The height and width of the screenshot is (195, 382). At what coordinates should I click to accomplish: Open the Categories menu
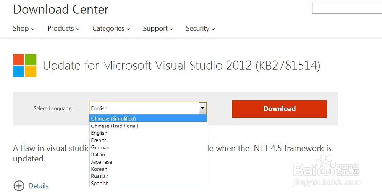pos(111,29)
